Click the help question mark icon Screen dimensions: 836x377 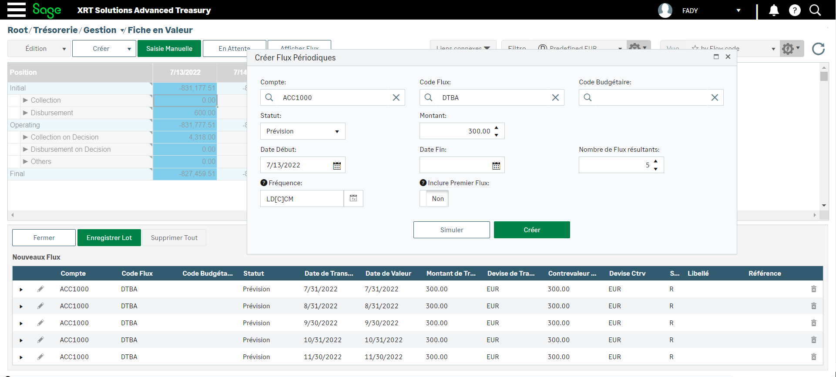pyautogui.click(x=795, y=10)
